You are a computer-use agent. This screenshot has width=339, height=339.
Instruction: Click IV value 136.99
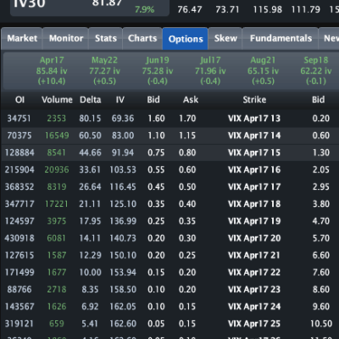(x=123, y=221)
